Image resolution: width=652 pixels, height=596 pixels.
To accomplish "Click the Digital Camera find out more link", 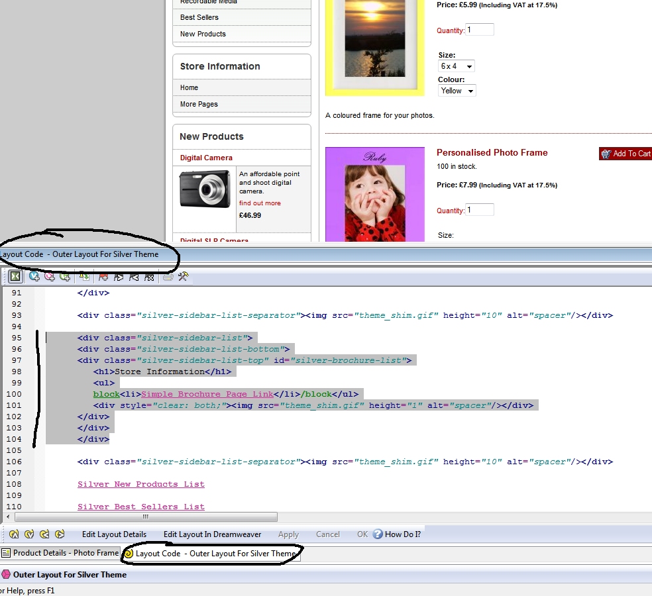I will (x=260, y=203).
